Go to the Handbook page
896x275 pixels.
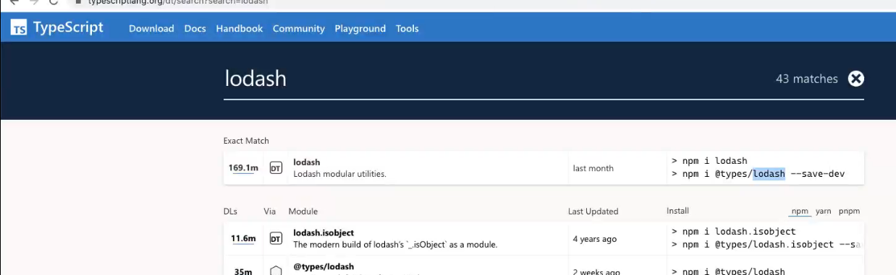(x=240, y=29)
